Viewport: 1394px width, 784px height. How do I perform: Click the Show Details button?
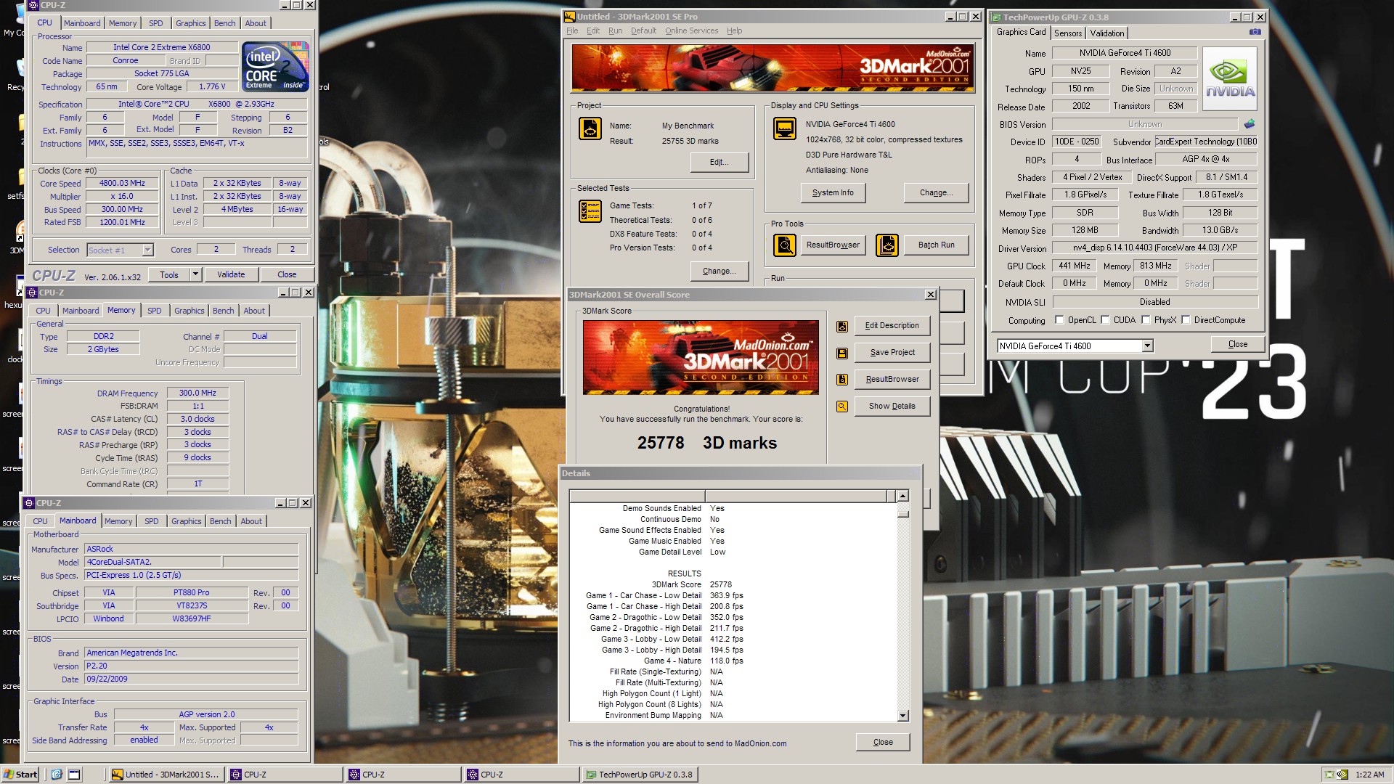pos(892,407)
